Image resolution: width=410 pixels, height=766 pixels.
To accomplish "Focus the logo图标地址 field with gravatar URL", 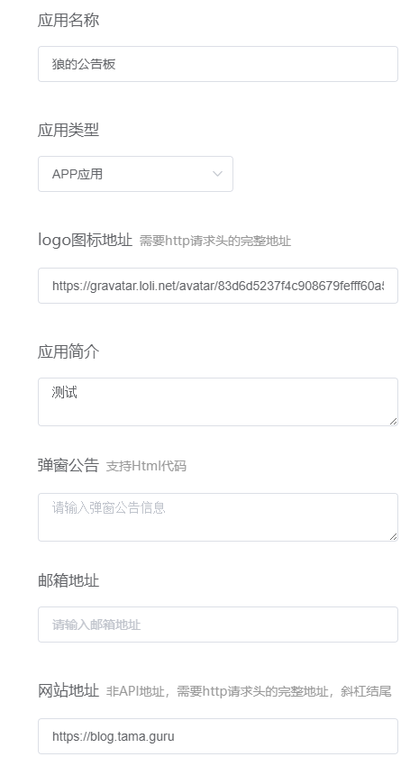I will point(218,286).
